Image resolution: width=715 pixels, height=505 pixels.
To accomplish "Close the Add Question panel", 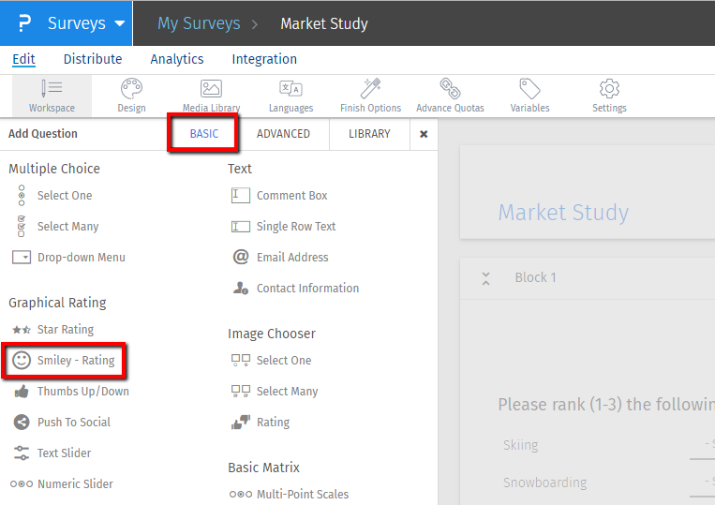I will [x=424, y=134].
